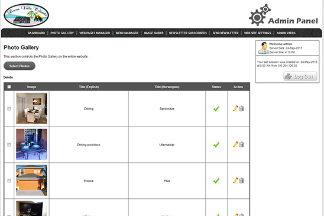This screenshot has width=324, height=216.
Task: Open the orange House thumbnail
Action: [x=31, y=180]
